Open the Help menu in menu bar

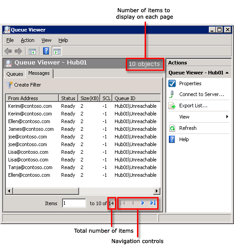[63, 40]
